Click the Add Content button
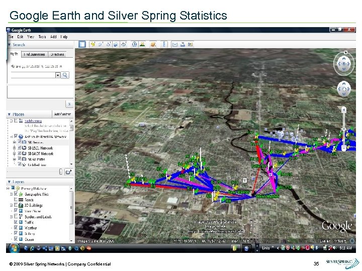Screen dimensions: 362x271 62,114
